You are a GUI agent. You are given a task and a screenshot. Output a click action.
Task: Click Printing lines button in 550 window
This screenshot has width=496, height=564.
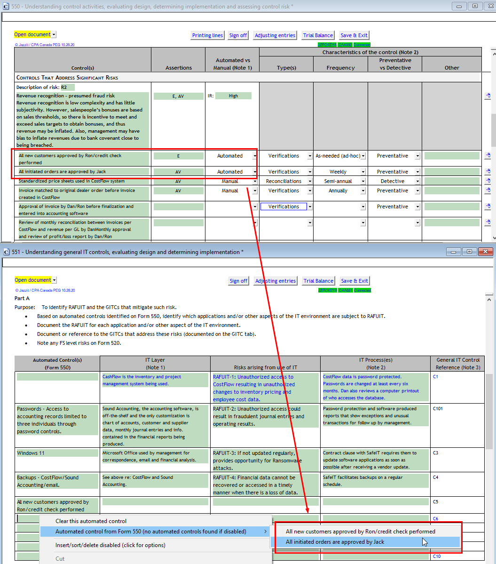(x=207, y=35)
